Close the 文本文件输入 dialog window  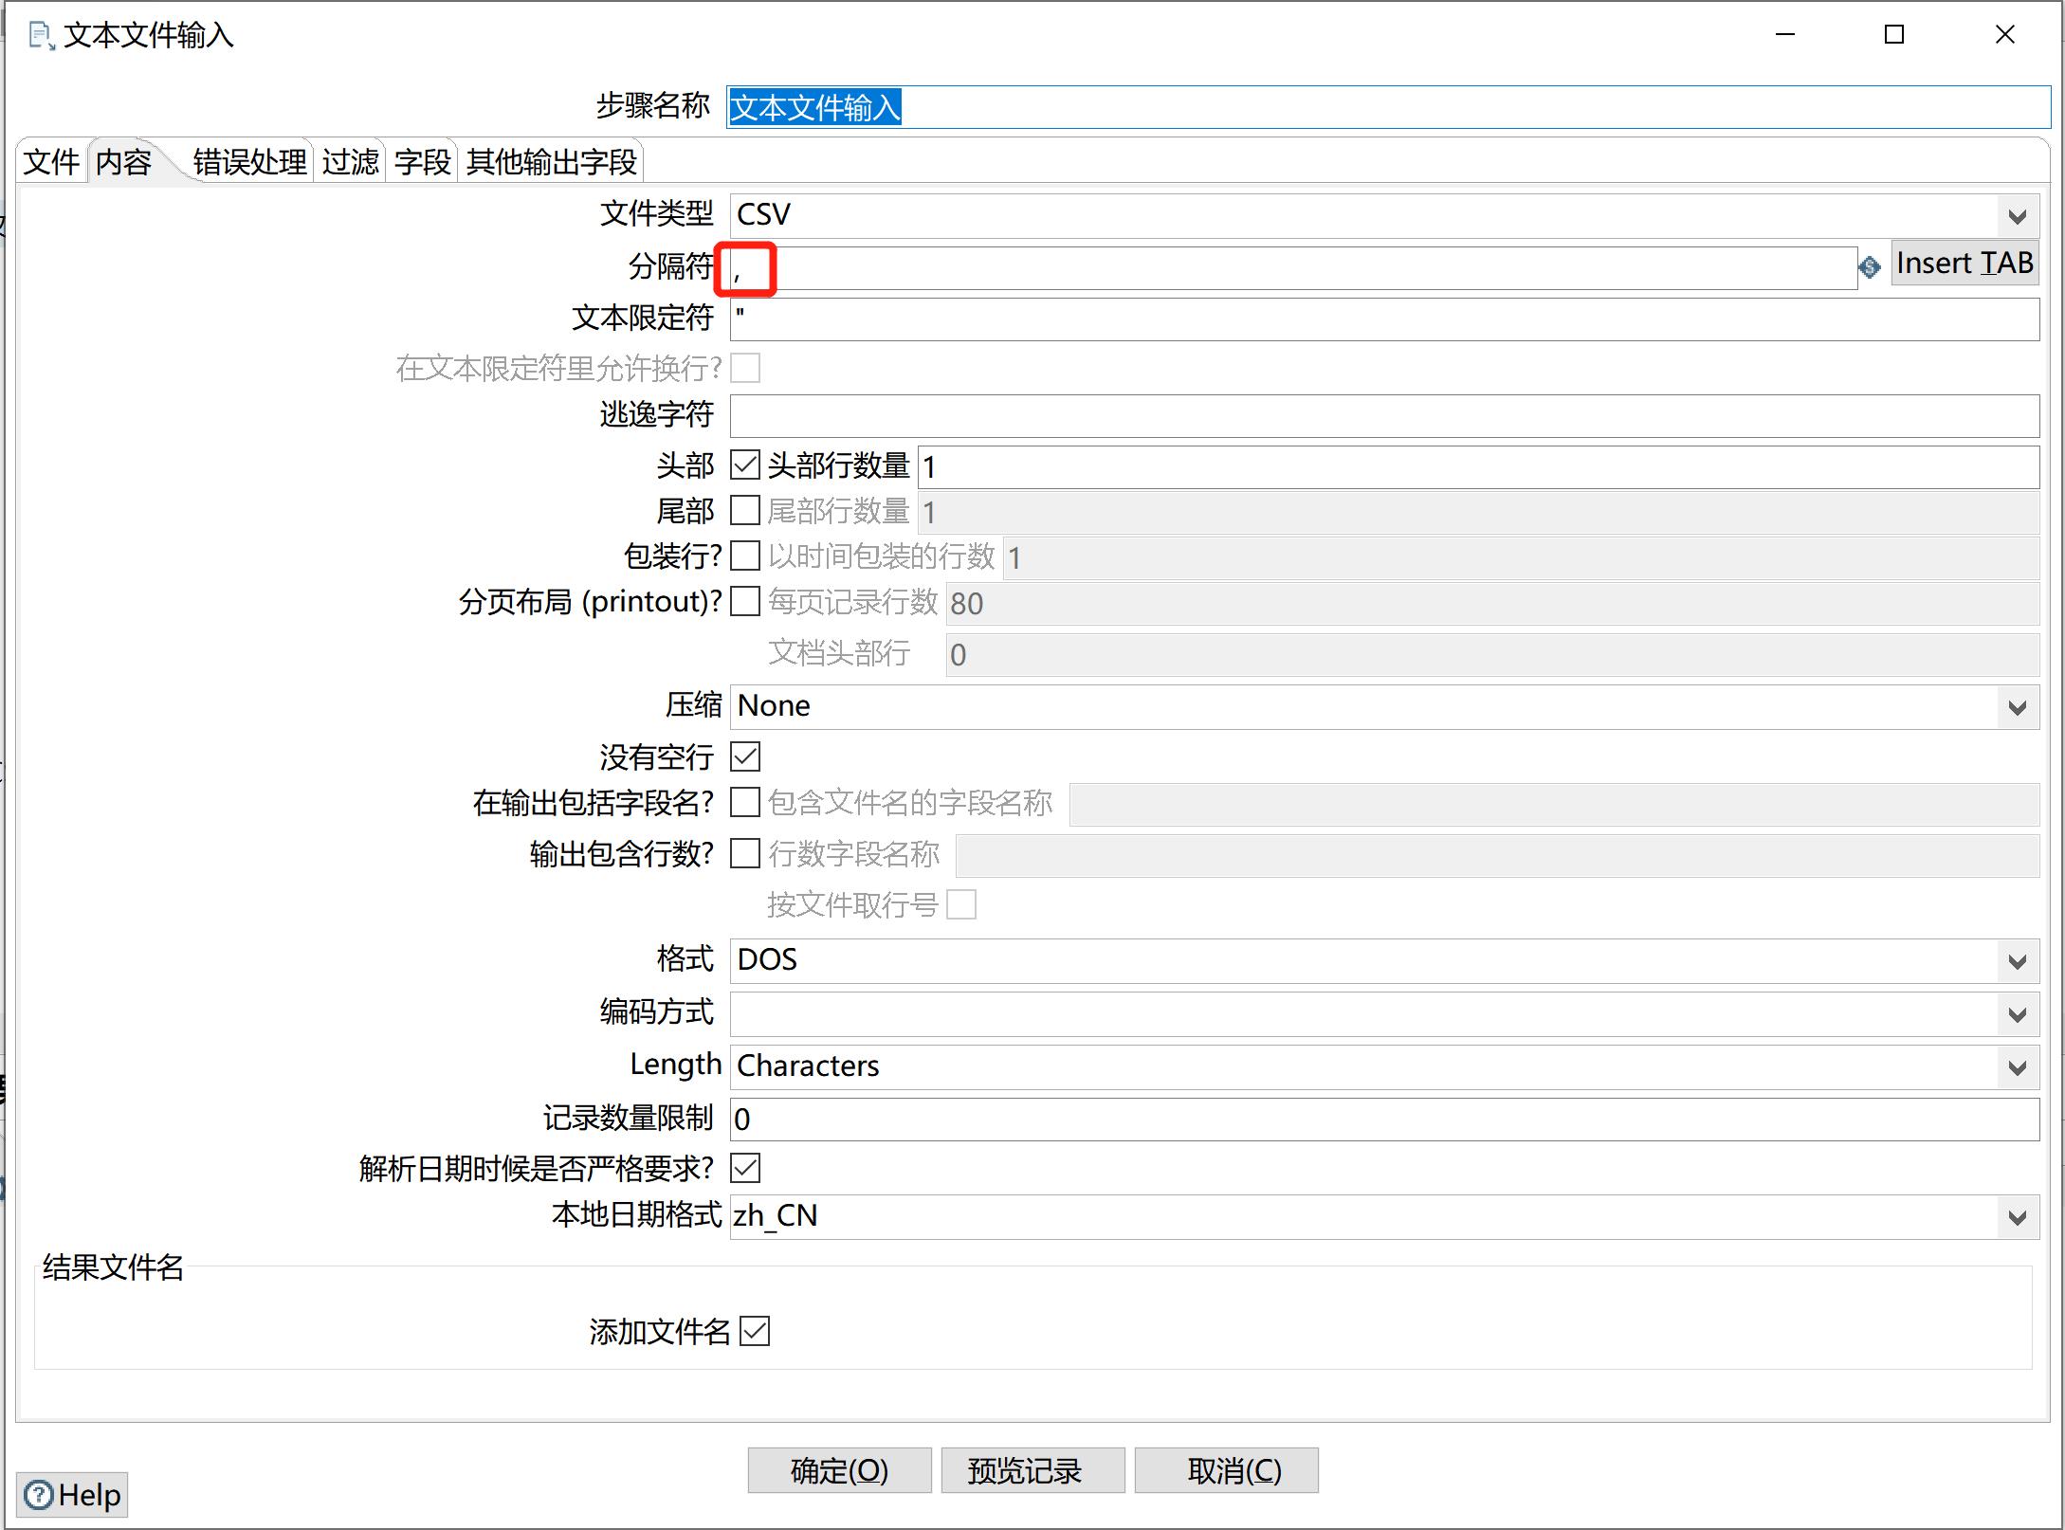pyautogui.click(x=2004, y=35)
